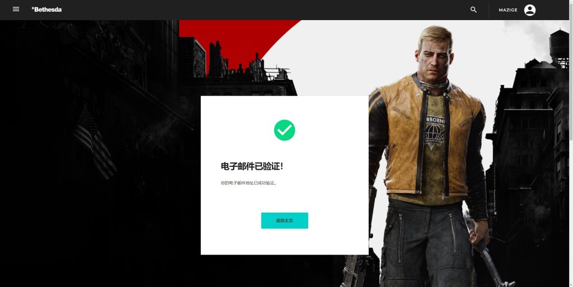Viewport: 573px width, 287px height.
Task: Click the round user avatar icon
Action: [529, 10]
